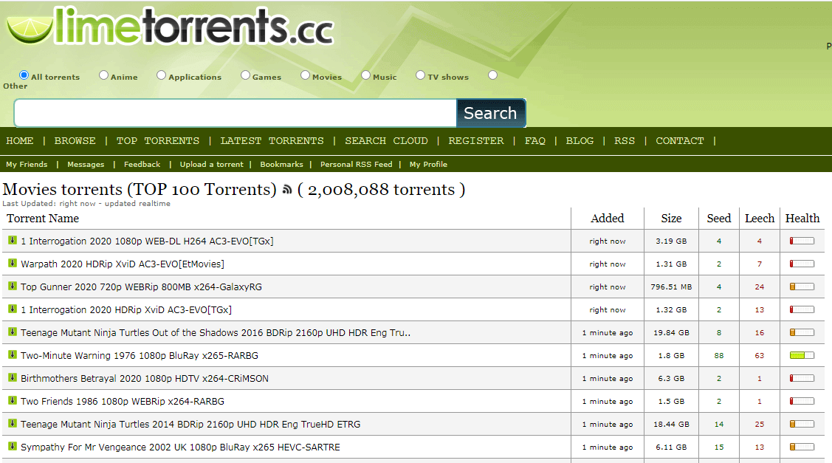
Task: Click the Size column header
Action: [x=671, y=219]
